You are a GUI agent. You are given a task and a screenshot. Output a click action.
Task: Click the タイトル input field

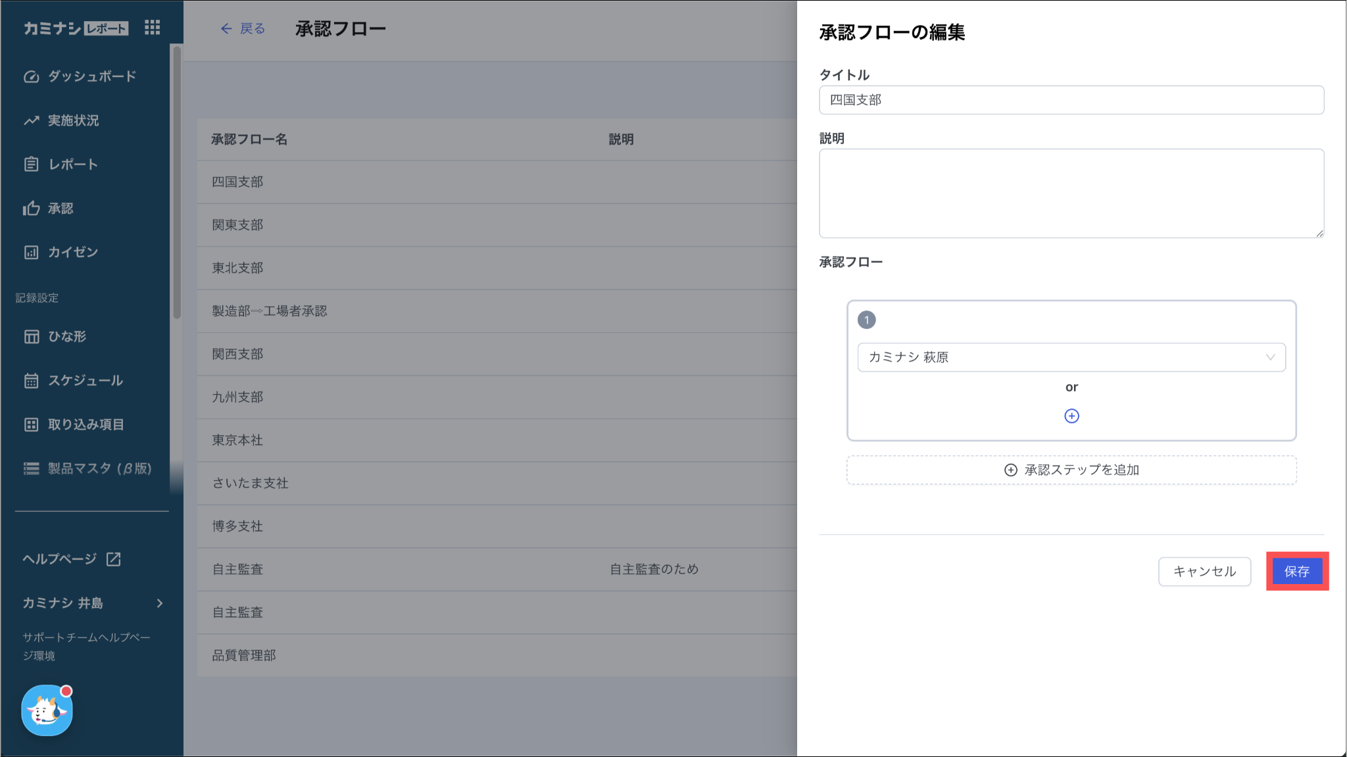tap(1071, 100)
